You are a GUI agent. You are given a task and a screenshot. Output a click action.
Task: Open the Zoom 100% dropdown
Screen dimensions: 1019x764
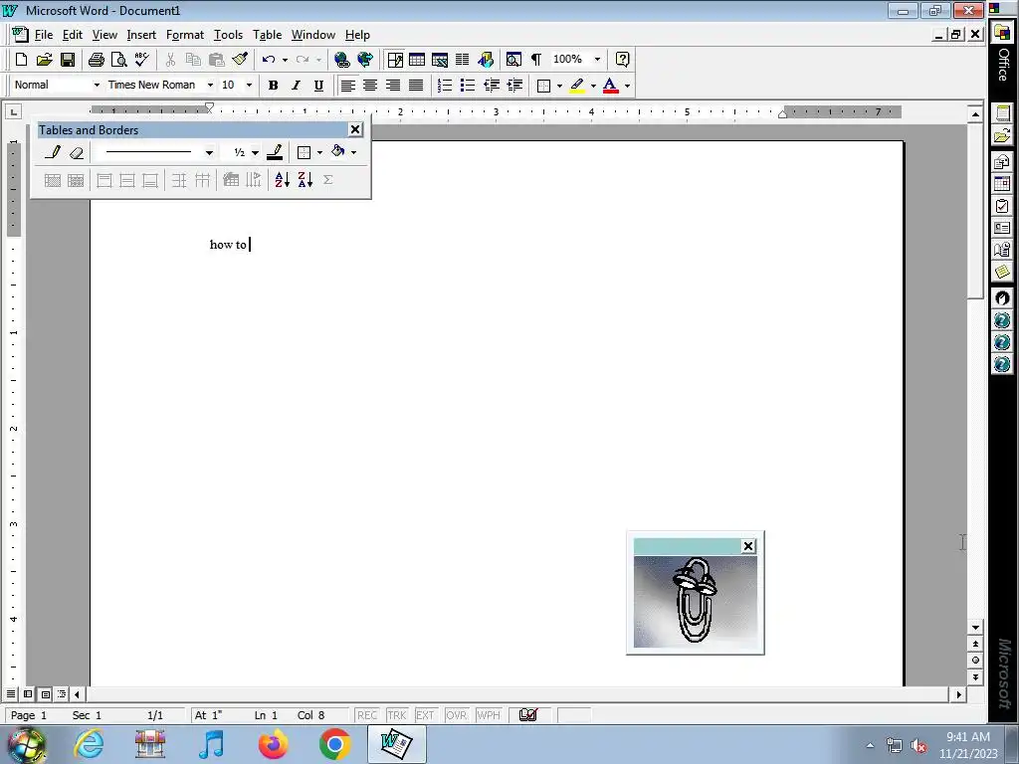(597, 60)
